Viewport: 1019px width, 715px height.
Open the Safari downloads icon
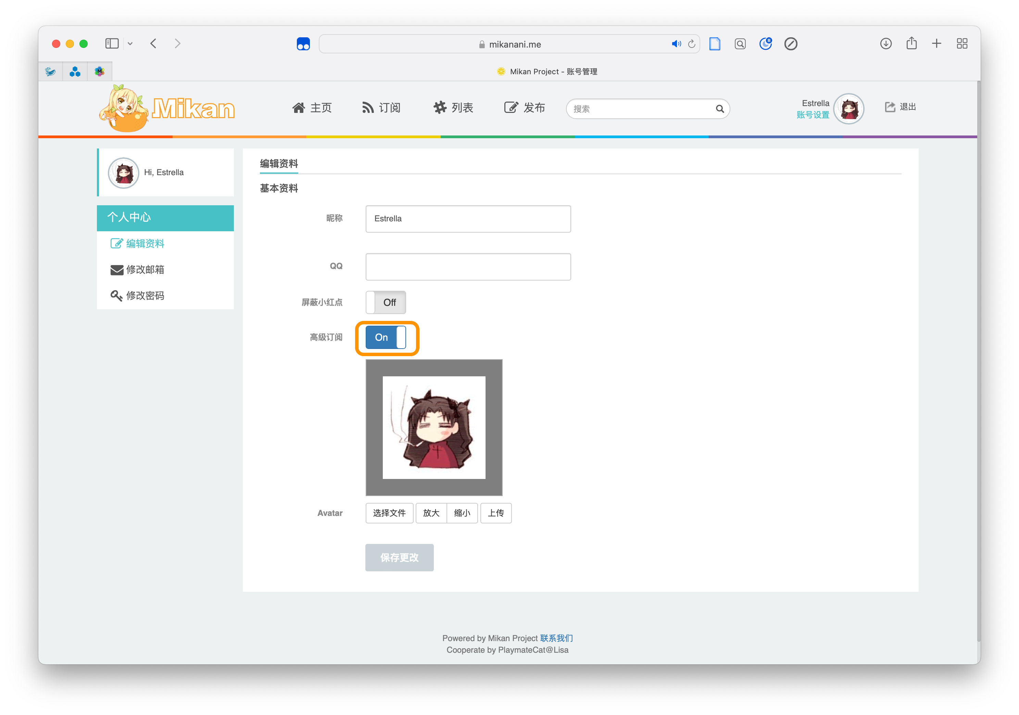tap(885, 43)
